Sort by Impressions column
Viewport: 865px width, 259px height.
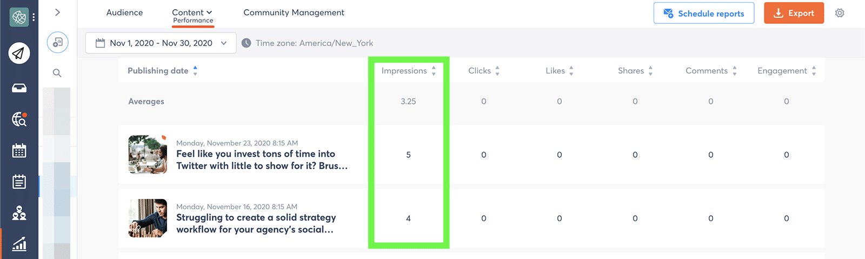point(409,71)
